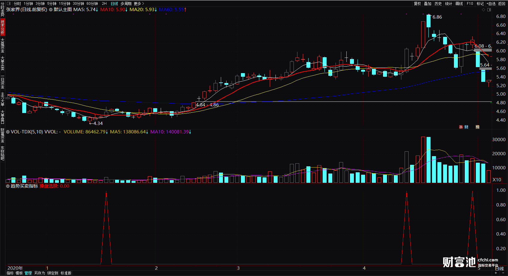This screenshot has width=508, height=276.
Task: Click the 指标 tab at bottom
Action: pyautogui.click(x=10, y=273)
